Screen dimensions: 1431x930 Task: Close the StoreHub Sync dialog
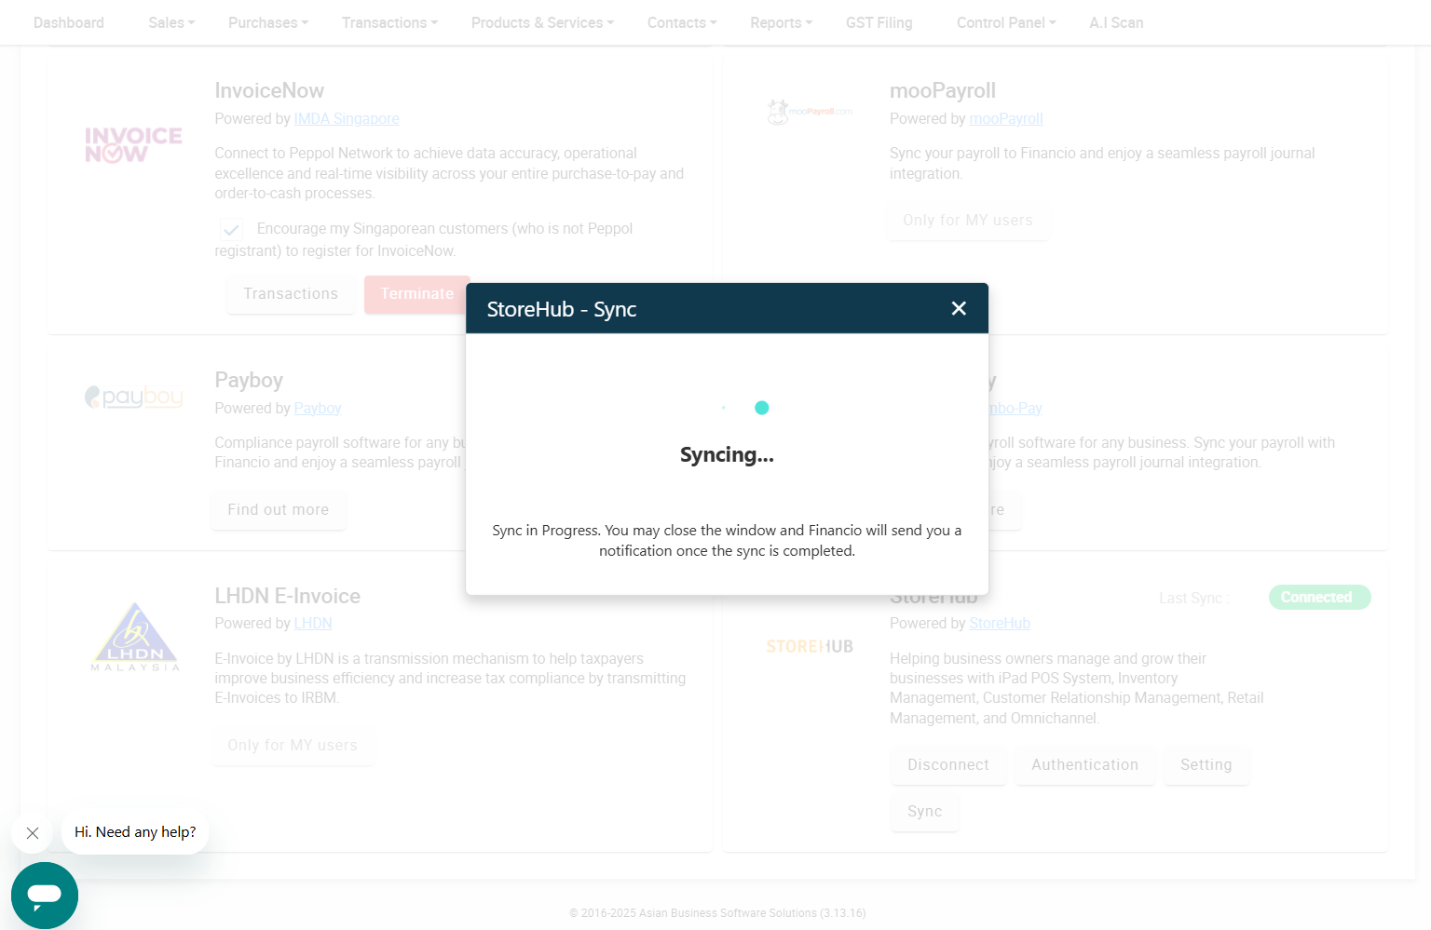(x=959, y=308)
